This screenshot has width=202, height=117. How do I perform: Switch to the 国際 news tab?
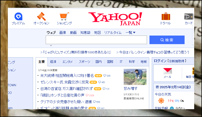point(110,62)
